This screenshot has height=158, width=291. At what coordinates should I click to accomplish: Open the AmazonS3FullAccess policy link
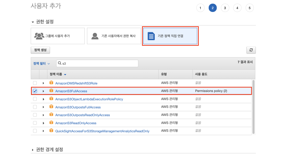(71, 91)
